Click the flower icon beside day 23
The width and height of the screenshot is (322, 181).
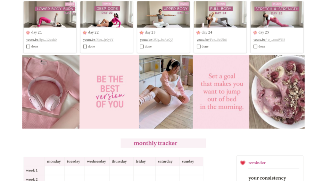click(142, 32)
